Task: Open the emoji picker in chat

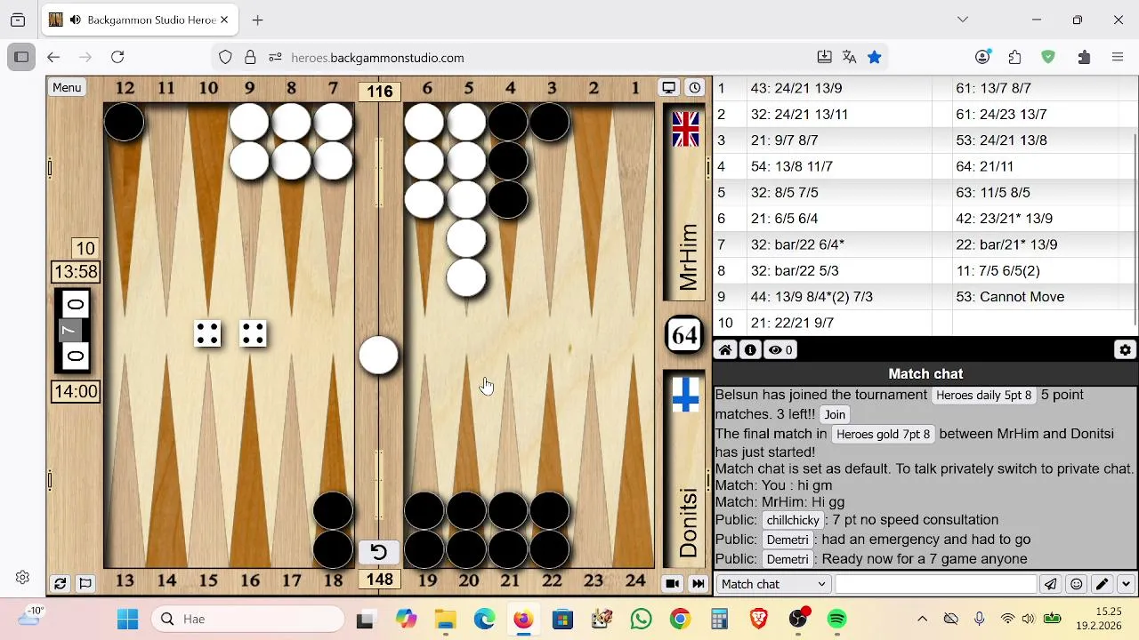Action: coord(1077,584)
